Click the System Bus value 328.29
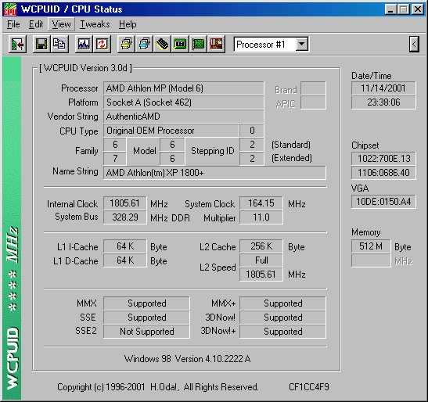This screenshot has height=402, width=428. pyautogui.click(x=124, y=217)
